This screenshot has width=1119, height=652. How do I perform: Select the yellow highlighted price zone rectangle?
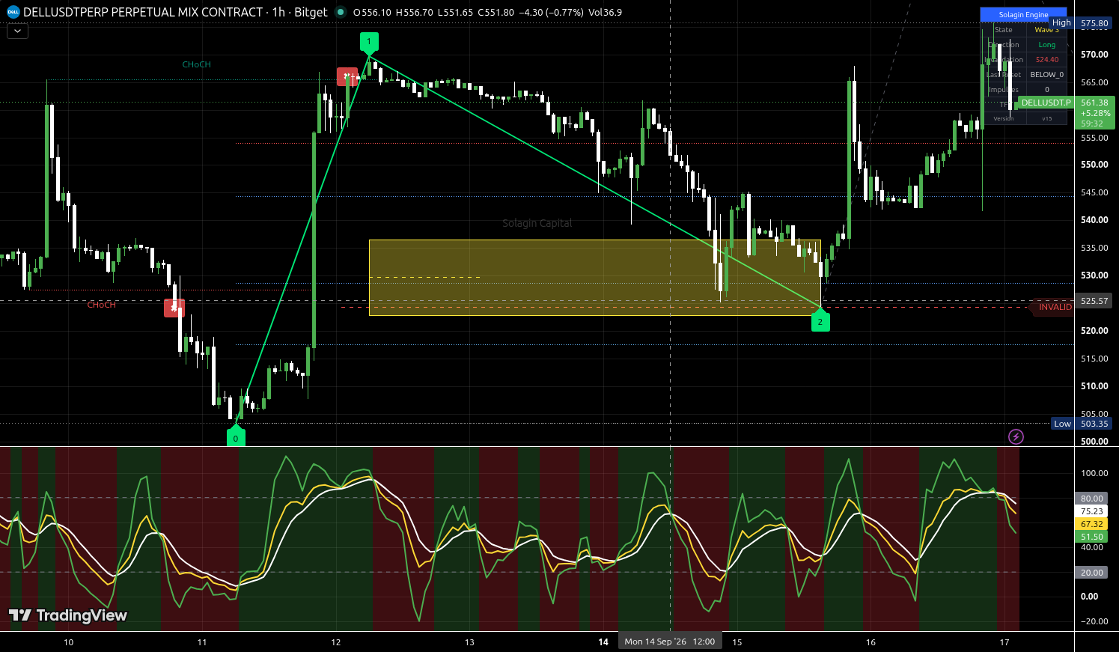point(595,277)
